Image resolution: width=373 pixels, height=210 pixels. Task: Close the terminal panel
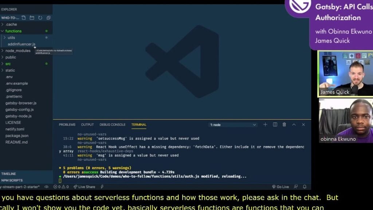(303, 125)
